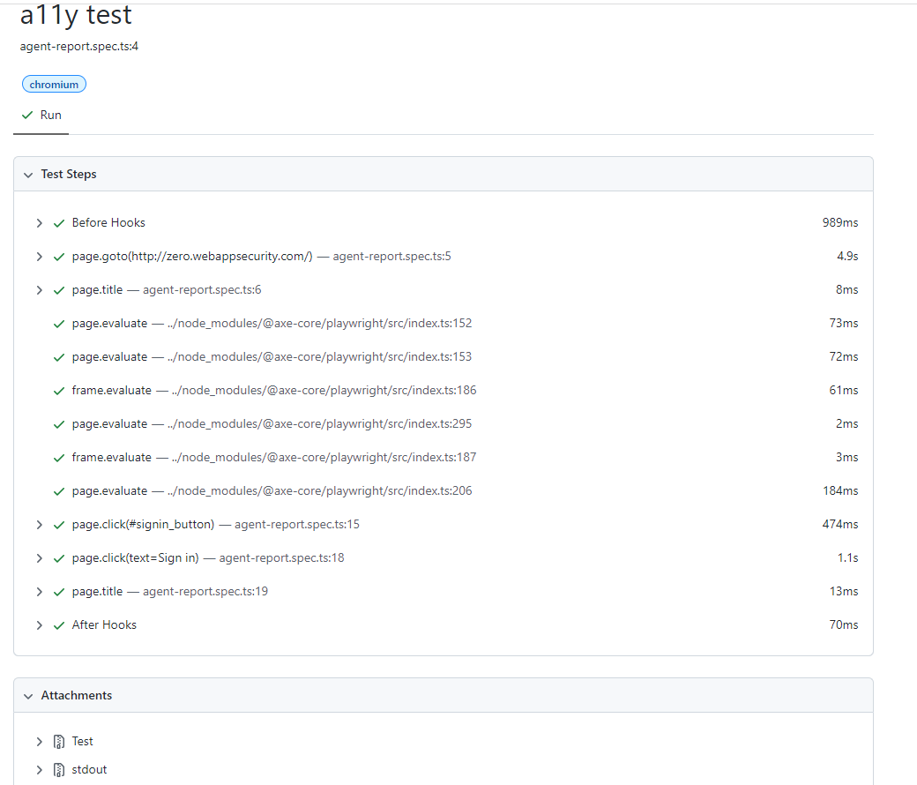Select the chromium project badge

(54, 84)
